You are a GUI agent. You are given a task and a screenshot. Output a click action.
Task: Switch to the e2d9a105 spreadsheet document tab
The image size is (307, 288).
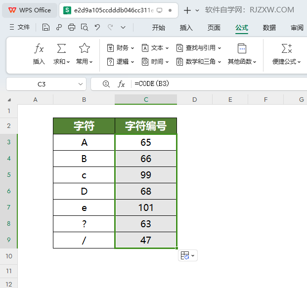pos(119,10)
